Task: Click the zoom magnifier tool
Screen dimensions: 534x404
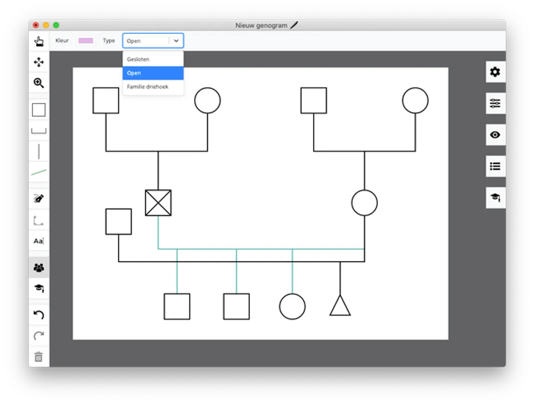Action: click(39, 83)
